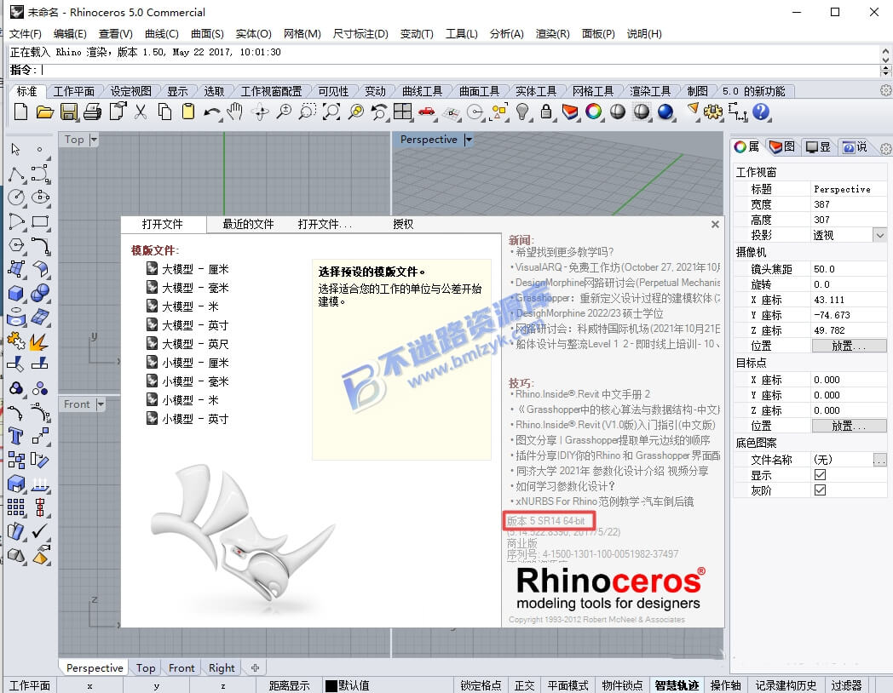The width and height of the screenshot is (893, 693).
Task: Switch to 最近的文件 tab in splash dialog
Action: (248, 224)
